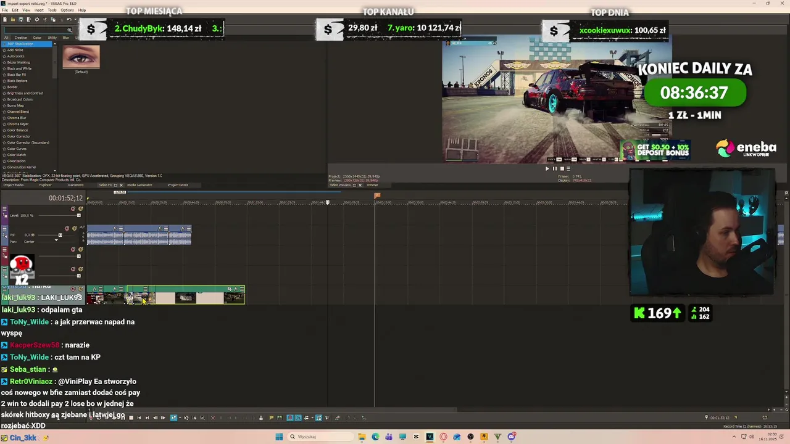Click the orange marker flag on the timeline
Image resolution: width=790 pixels, height=444 pixels.
pos(377,195)
